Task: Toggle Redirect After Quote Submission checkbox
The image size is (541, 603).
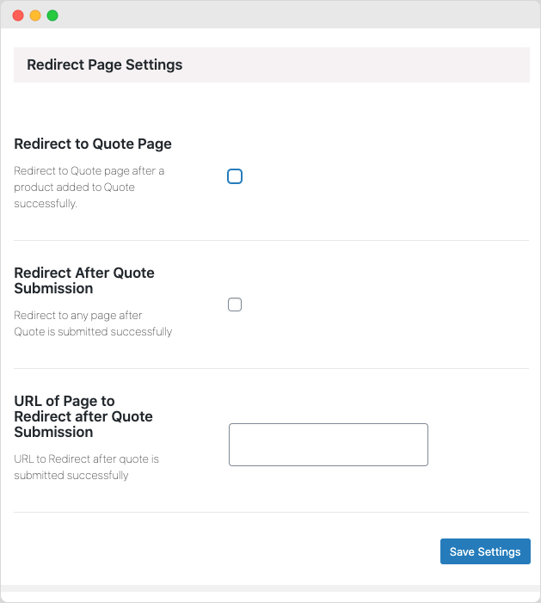Action: point(235,305)
